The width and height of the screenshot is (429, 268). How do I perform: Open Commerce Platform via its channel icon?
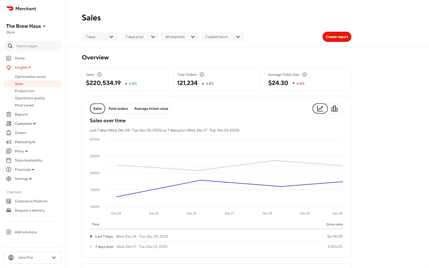click(9, 201)
